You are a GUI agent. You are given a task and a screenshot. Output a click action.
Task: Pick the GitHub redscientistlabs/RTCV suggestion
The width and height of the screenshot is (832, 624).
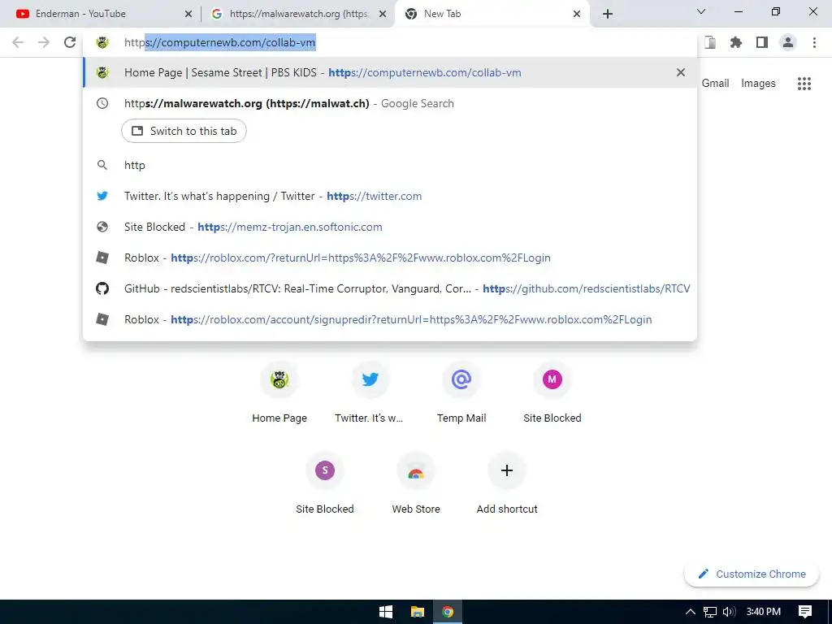point(390,288)
